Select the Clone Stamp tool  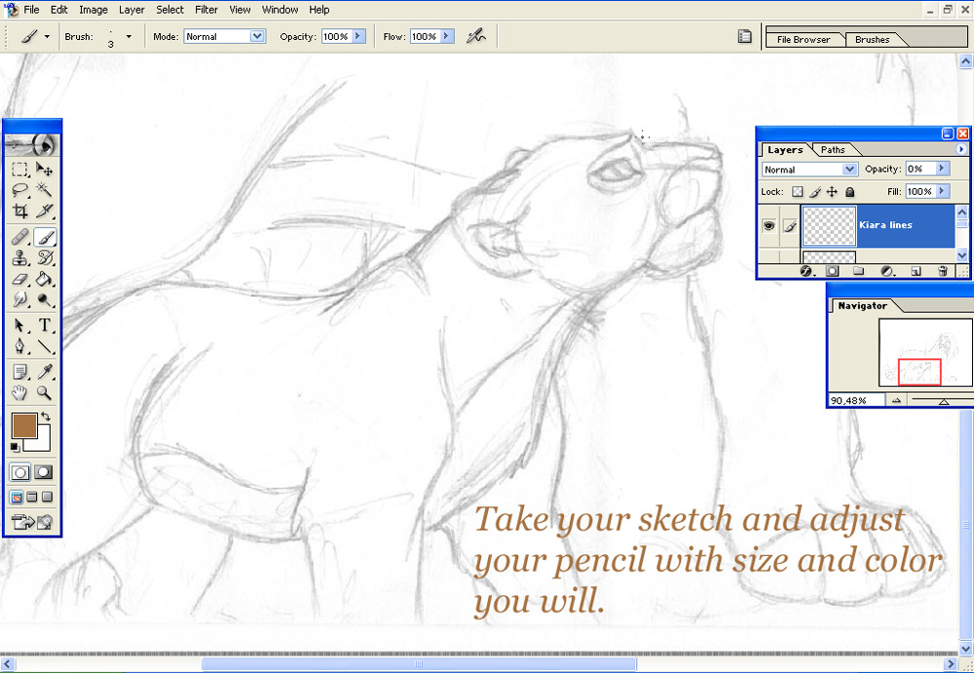coord(19,258)
